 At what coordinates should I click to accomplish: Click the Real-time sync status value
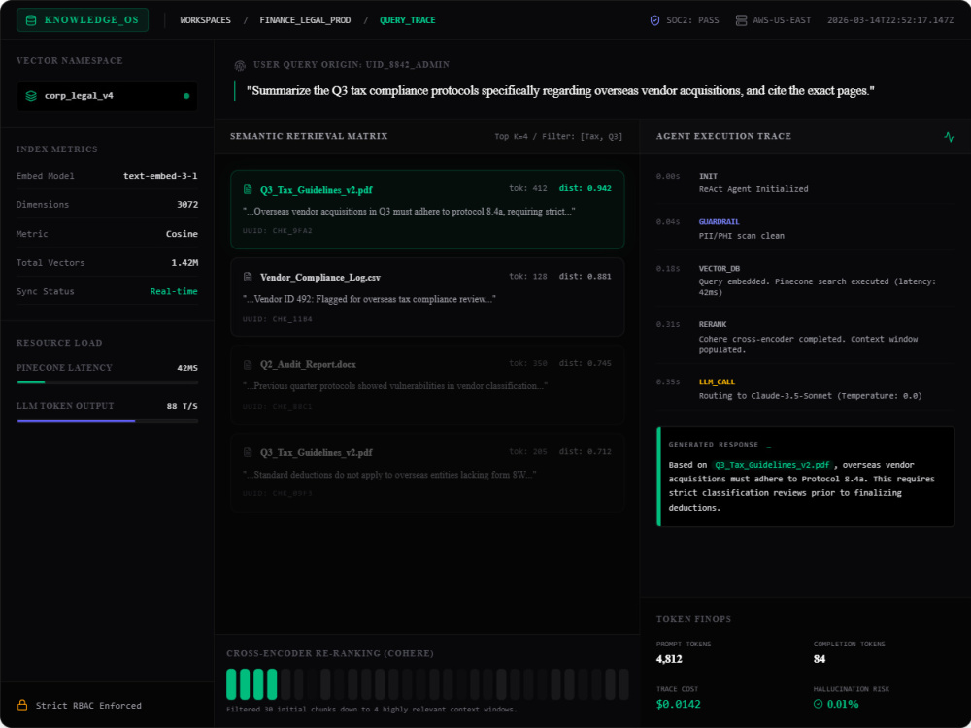[x=174, y=291]
